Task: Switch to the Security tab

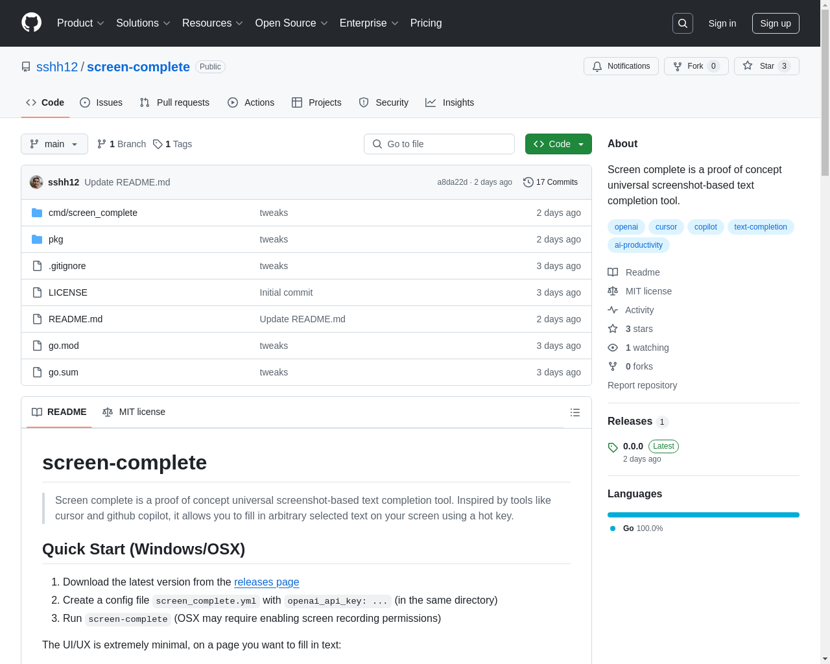Action: click(x=383, y=102)
